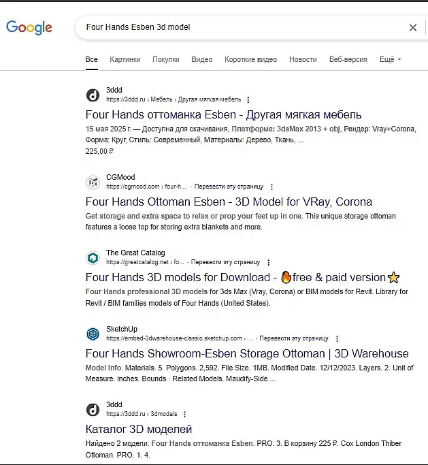
Task: Open three-dot menu for first 3ddd result
Action: (x=248, y=99)
